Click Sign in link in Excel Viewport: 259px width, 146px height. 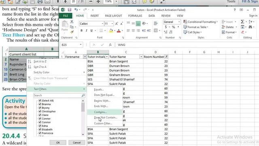click(x=253, y=15)
